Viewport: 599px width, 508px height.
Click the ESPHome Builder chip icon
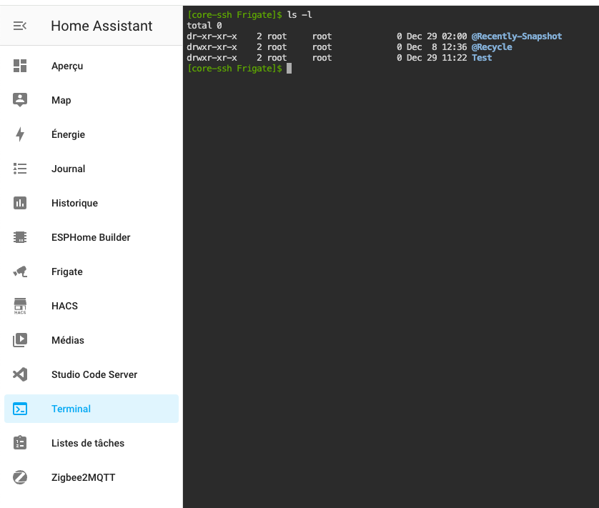coord(20,237)
